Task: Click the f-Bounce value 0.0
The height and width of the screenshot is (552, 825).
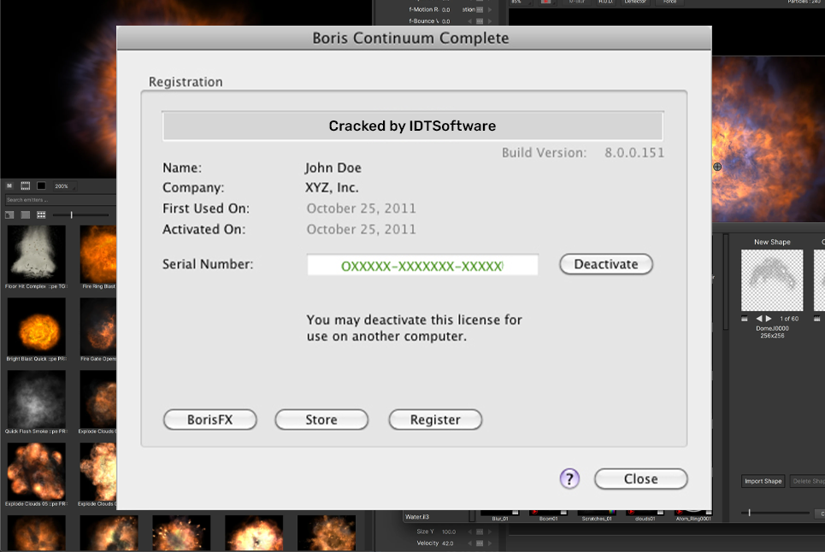Action: (x=445, y=21)
